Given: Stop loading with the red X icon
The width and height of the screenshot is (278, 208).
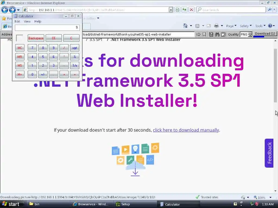Looking at the screenshot, I should click(191, 10).
